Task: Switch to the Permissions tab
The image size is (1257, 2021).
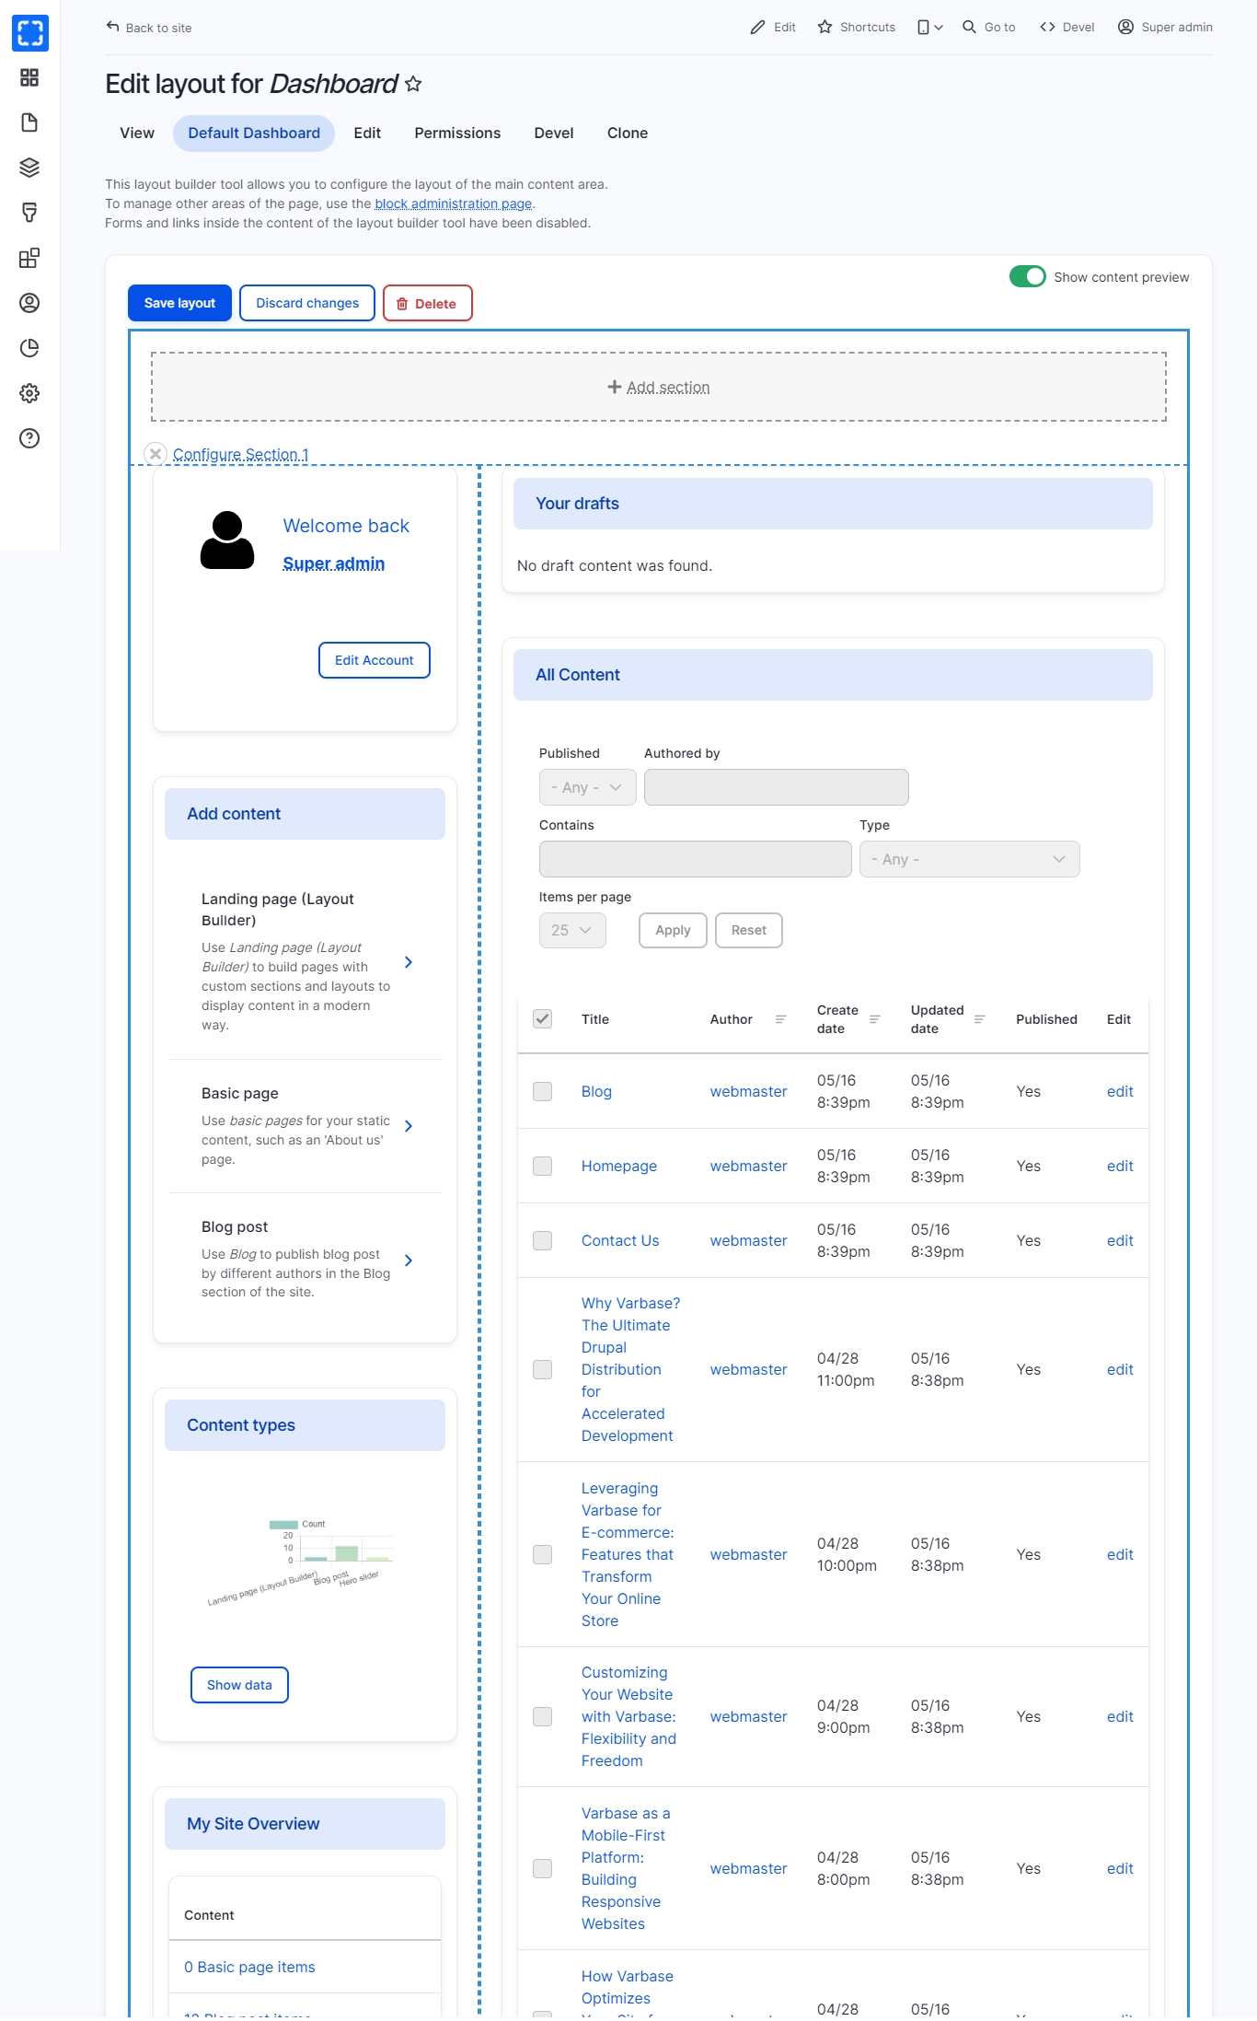Action: (457, 134)
